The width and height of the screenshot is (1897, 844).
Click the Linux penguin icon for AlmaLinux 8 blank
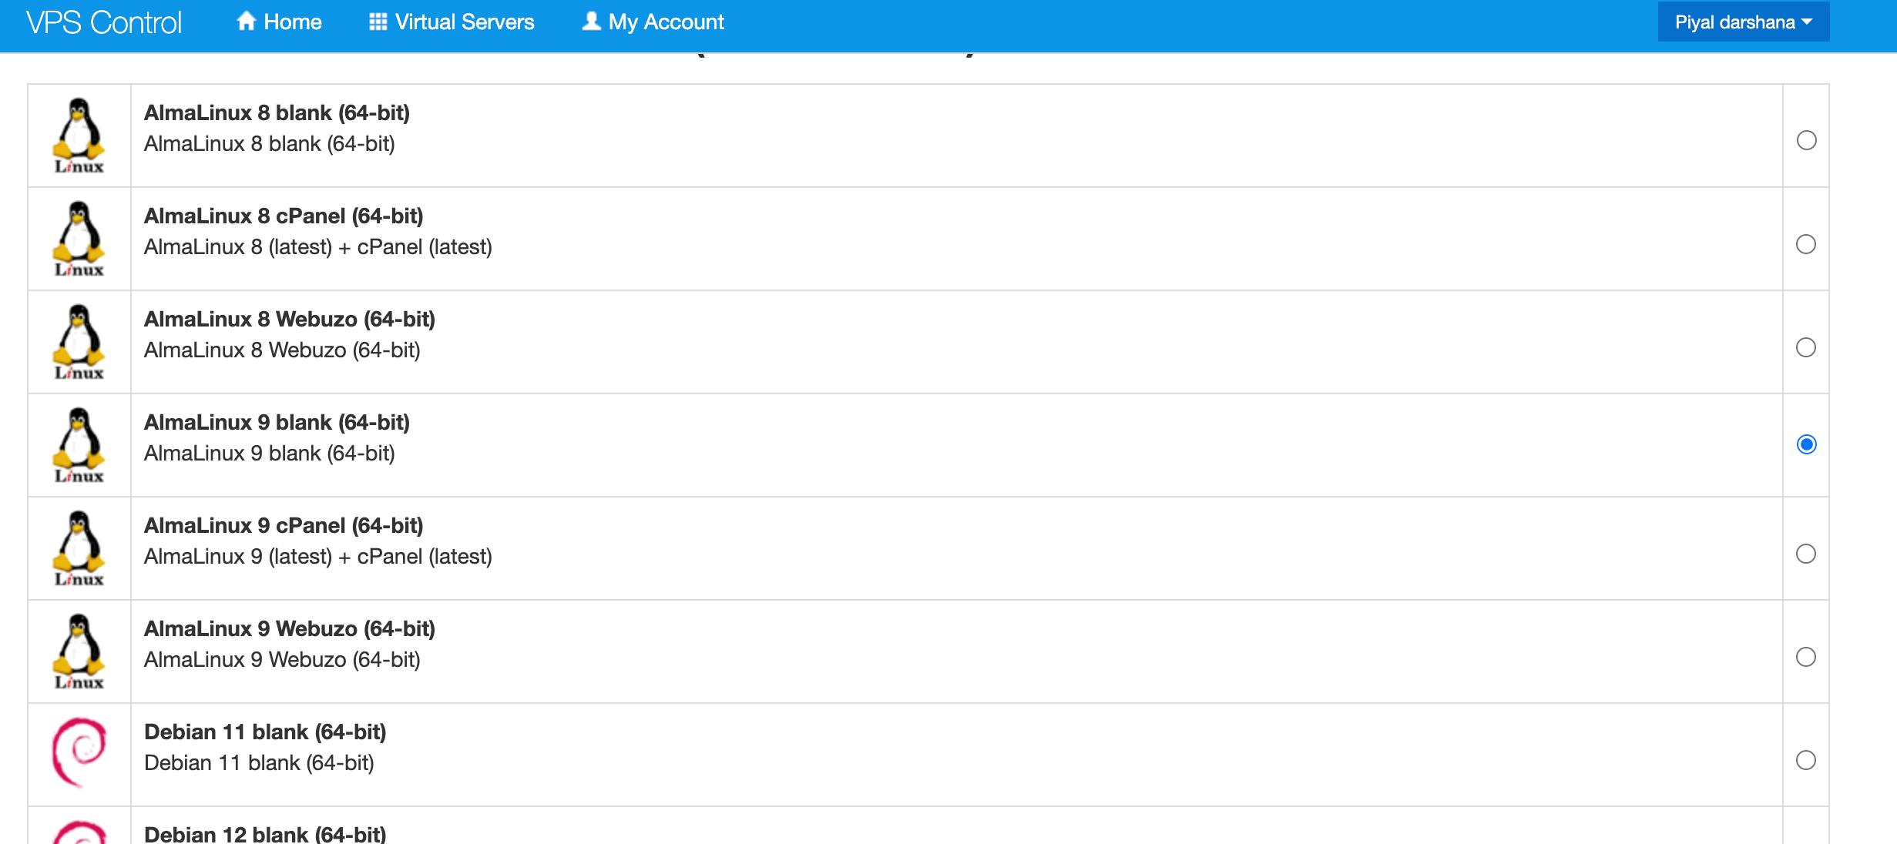coord(79,136)
